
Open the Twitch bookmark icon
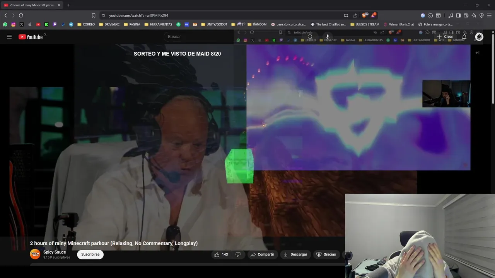55,24
